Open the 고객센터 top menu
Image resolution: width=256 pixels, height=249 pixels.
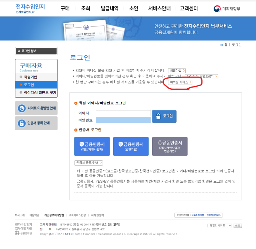coord(189,8)
